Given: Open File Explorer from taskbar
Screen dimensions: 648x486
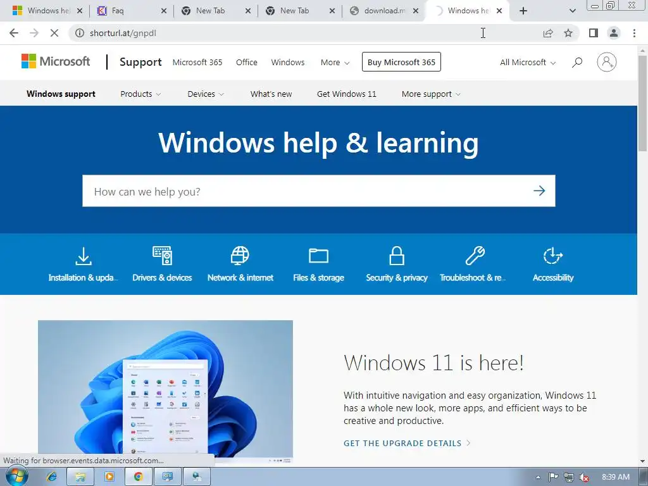Looking at the screenshot, I should pos(80,477).
